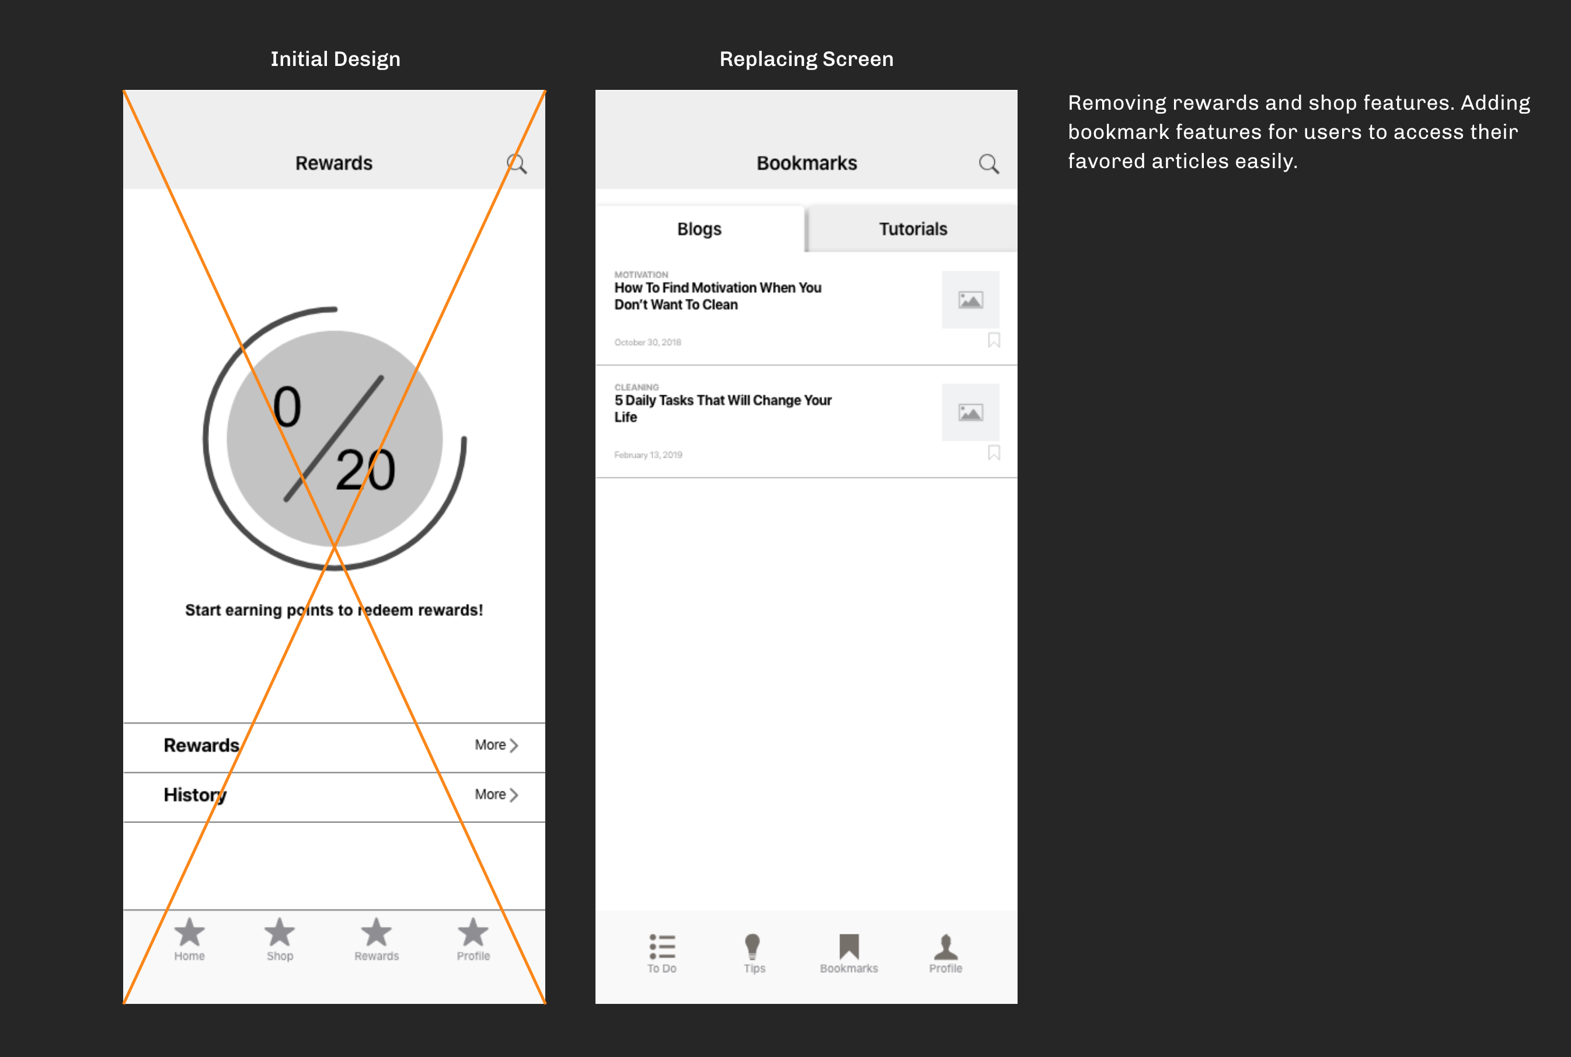Screen dimensions: 1571x1057
Task: Click the 'Removing rewards and shop features' description text
Action: click(1298, 131)
